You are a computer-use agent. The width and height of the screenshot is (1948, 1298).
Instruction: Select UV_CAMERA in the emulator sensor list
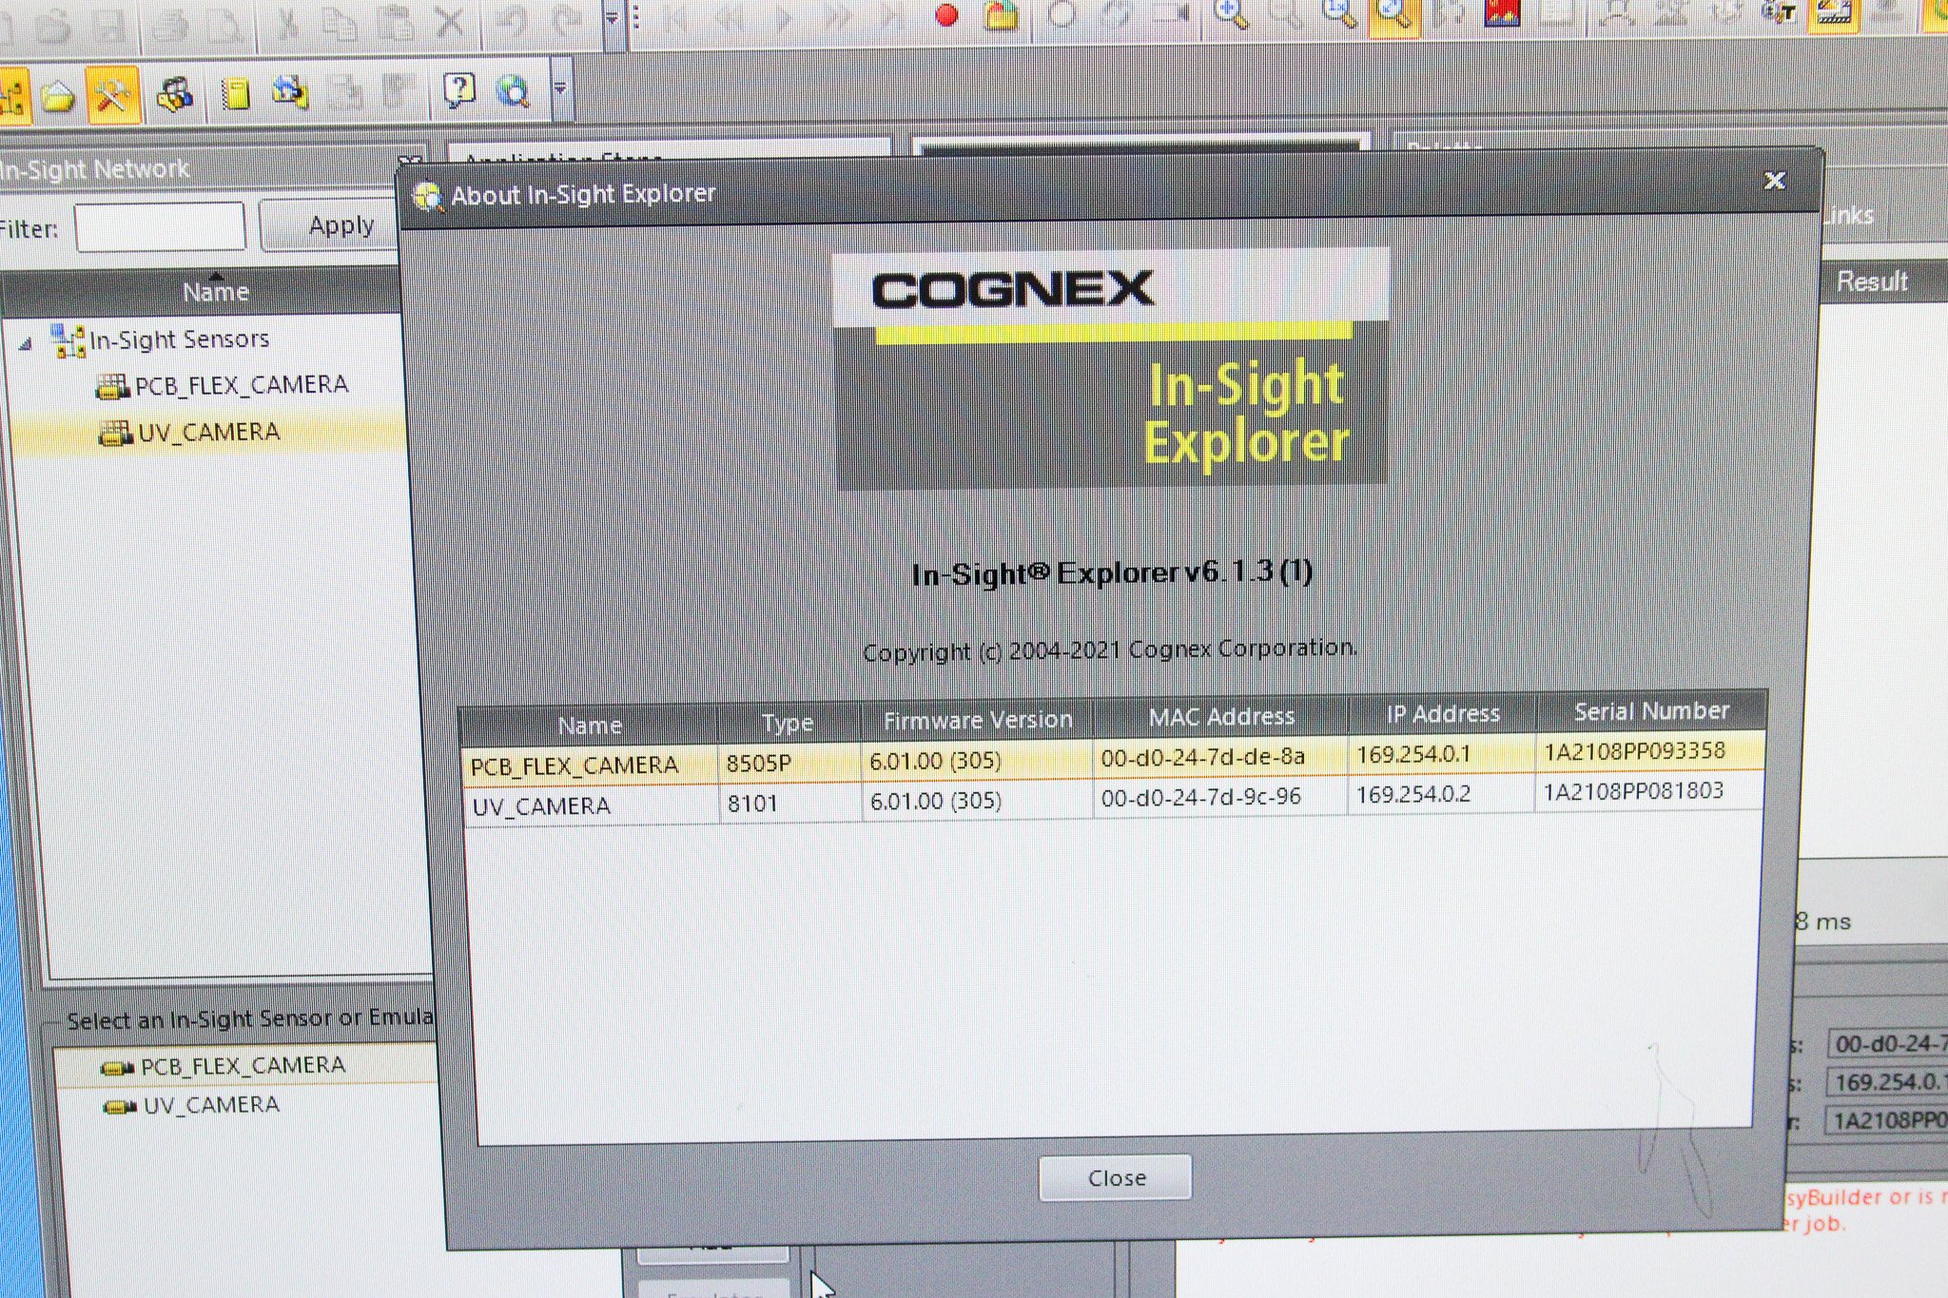(x=193, y=1104)
